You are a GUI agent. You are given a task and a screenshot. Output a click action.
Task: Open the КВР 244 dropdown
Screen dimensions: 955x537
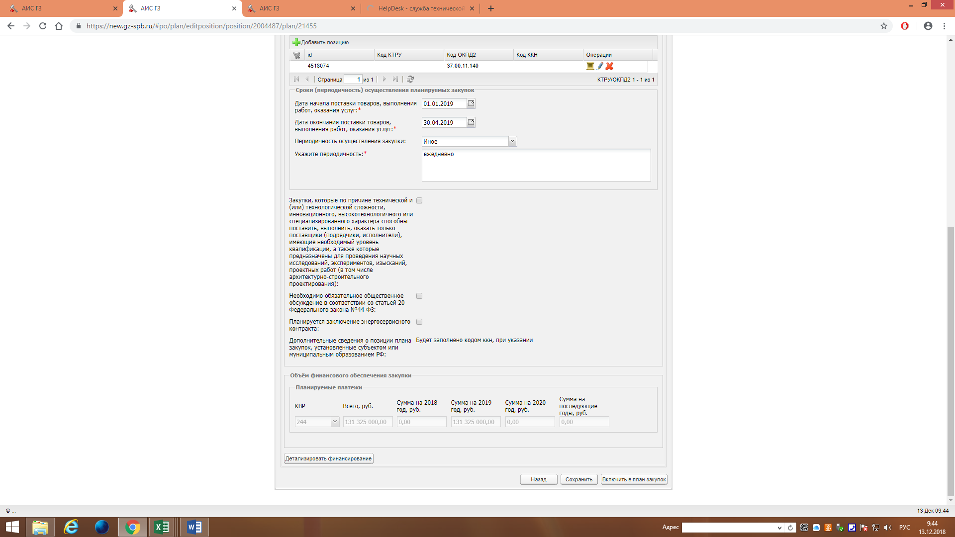click(335, 422)
